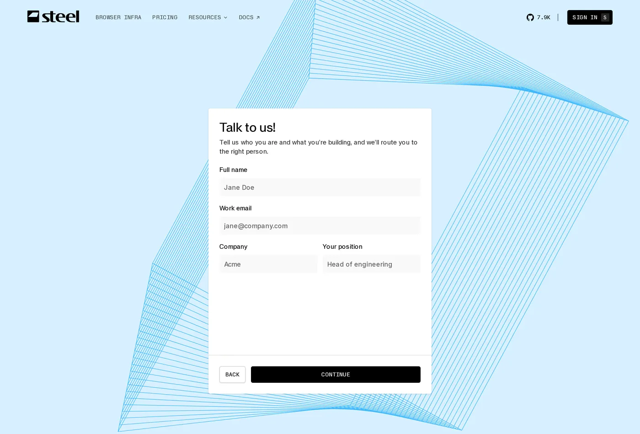Screen dimensions: 640x434
Task: Open the Browser Infra menu item
Action: [x=118, y=17]
